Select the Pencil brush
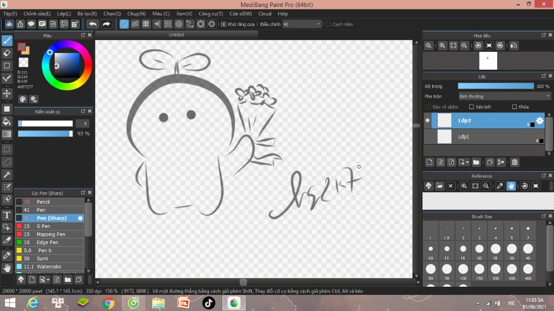 pos(49,202)
